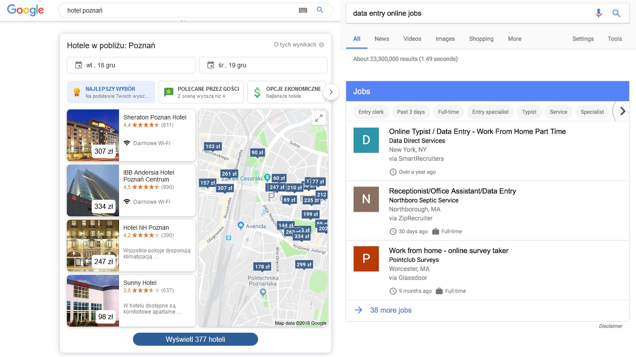Click the microphone icon for voice search
Screen dimensions: 636x357
[x=599, y=13]
